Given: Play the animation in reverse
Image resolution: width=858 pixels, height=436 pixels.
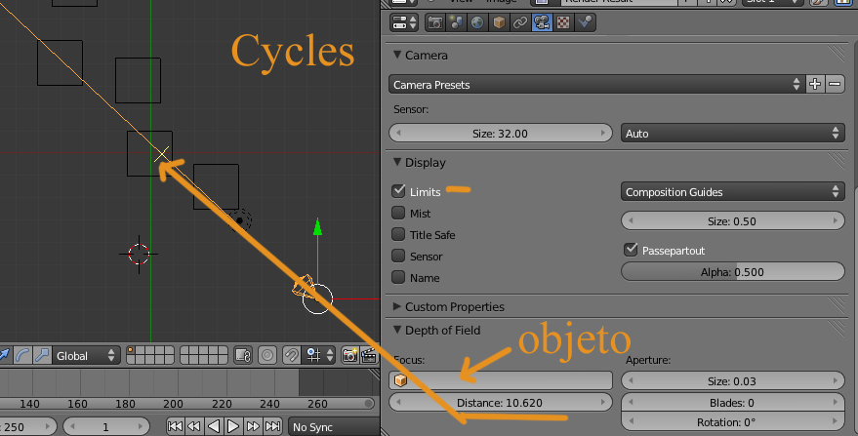Looking at the screenshot, I should (214, 426).
